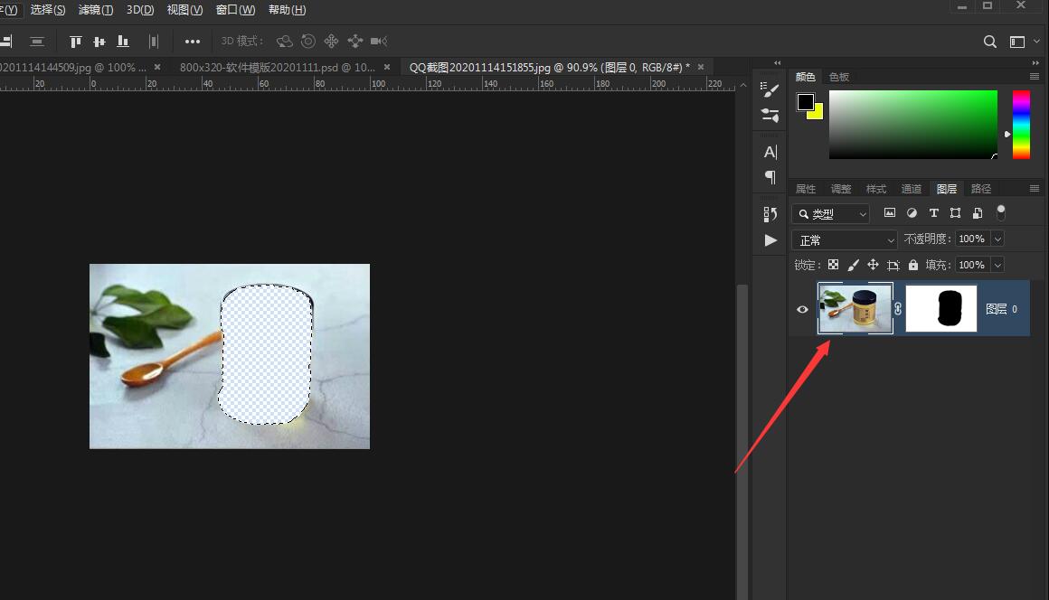Expand the 不透明度 opacity dropdown arrow
The width and height of the screenshot is (1049, 600).
coord(998,239)
